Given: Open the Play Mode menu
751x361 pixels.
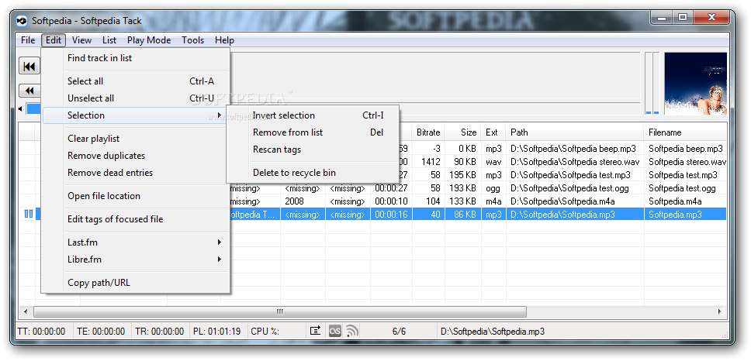Looking at the screenshot, I should click(149, 40).
